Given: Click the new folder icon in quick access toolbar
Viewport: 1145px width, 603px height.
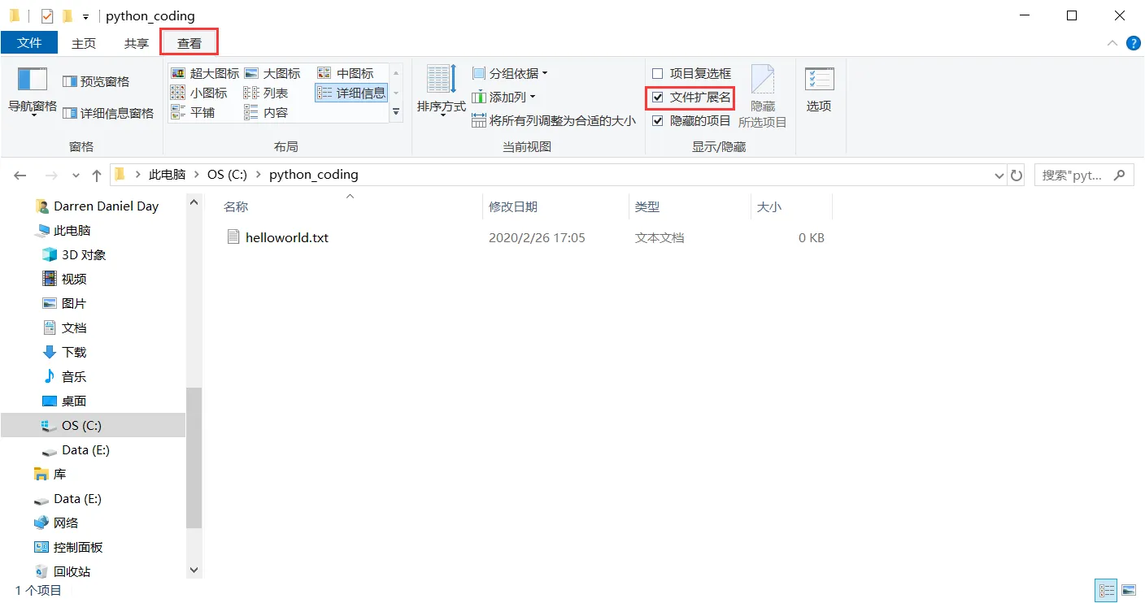Looking at the screenshot, I should tap(67, 15).
